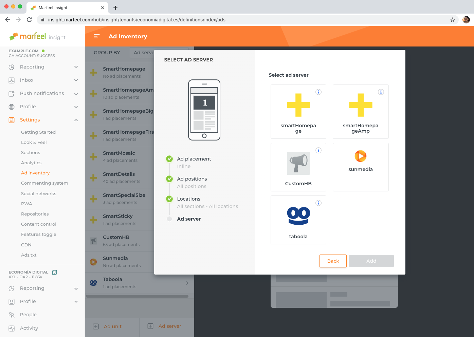Click the horizontal scrollbar under ad list
The width and height of the screenshot is (474, 337).
(x=137, y=296)
